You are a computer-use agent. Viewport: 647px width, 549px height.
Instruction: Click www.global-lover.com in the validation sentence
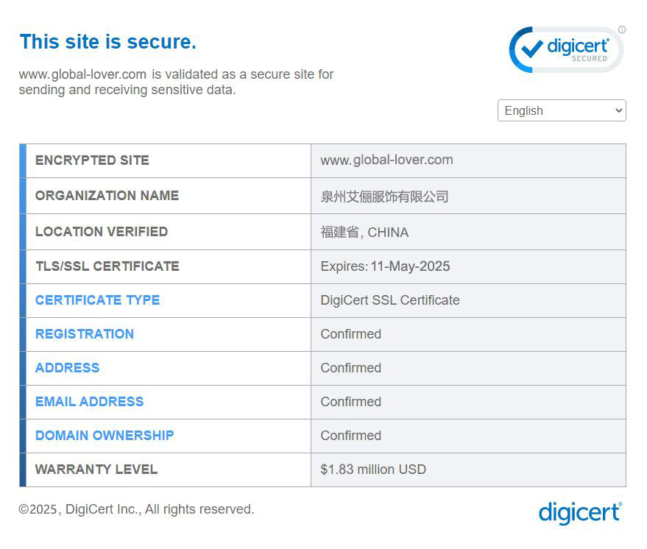tap(82, 74)
